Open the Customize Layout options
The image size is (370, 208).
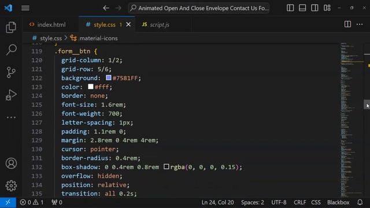327,8
